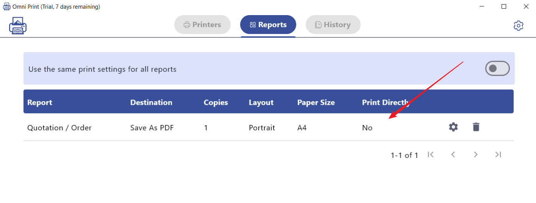Viewport: 536px width, 203px height.
Task: Click the Layout column header
Action: pyautogui.click(x=261, y=103)
